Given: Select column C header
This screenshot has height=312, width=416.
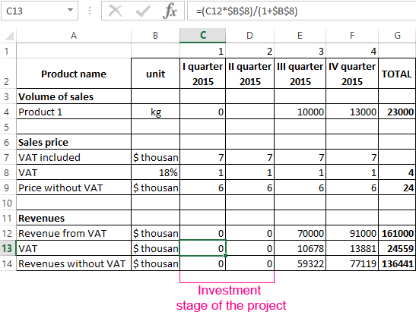Looking at the screenshot, I should (x=203, y=36).
